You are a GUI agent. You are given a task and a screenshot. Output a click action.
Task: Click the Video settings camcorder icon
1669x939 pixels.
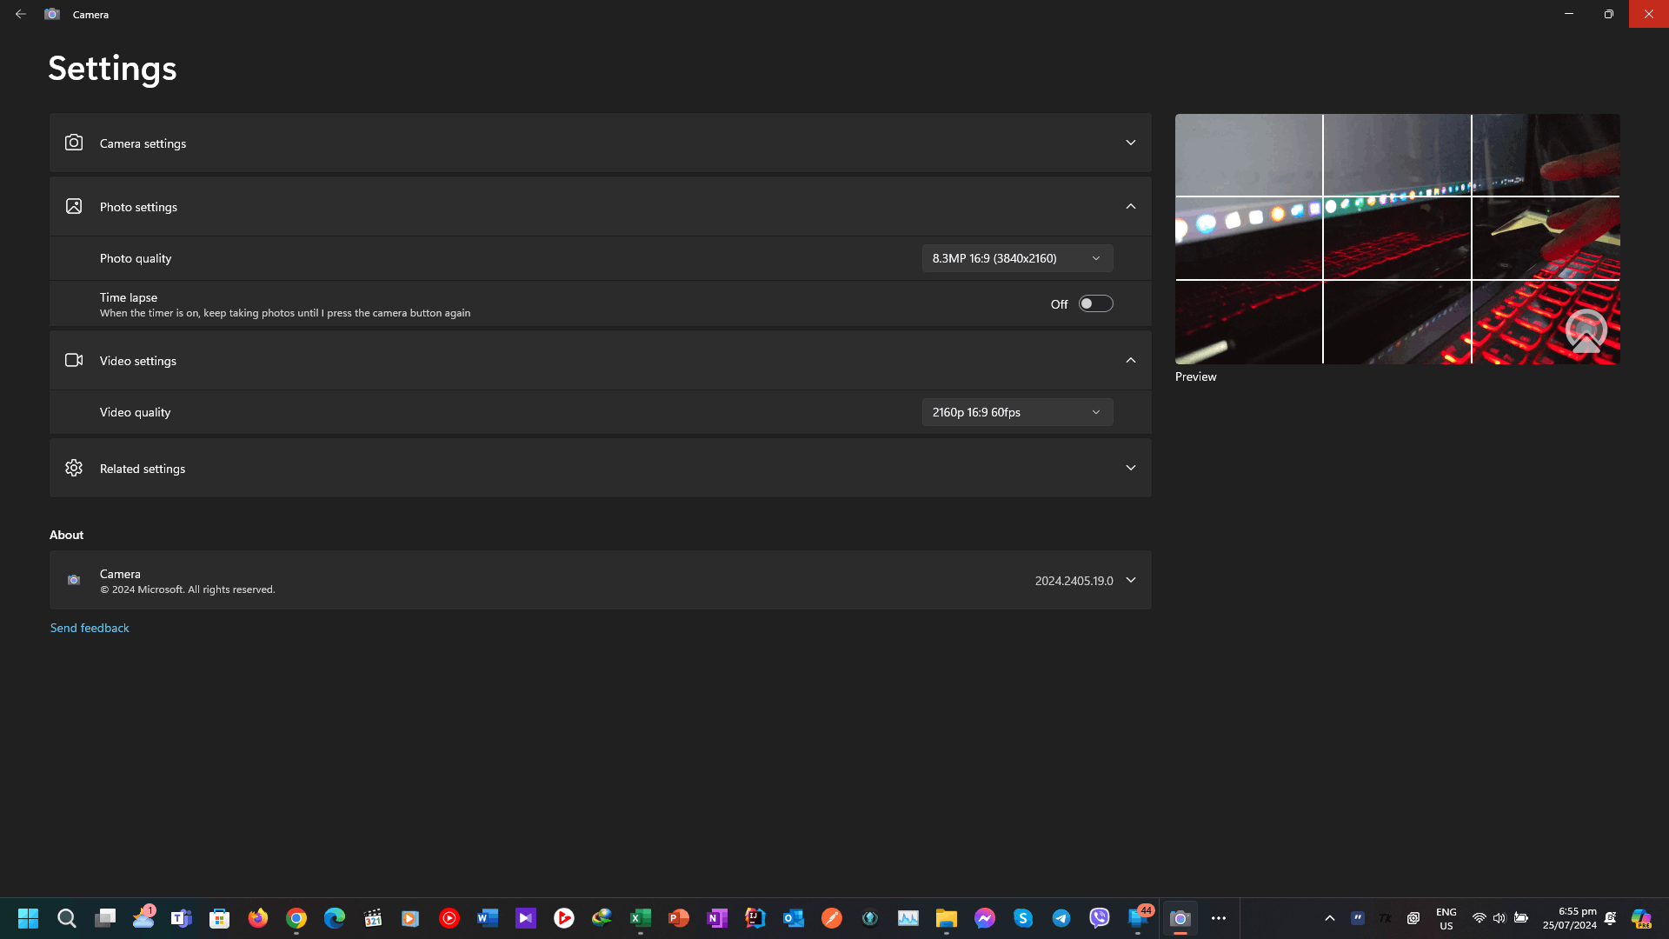74,360
